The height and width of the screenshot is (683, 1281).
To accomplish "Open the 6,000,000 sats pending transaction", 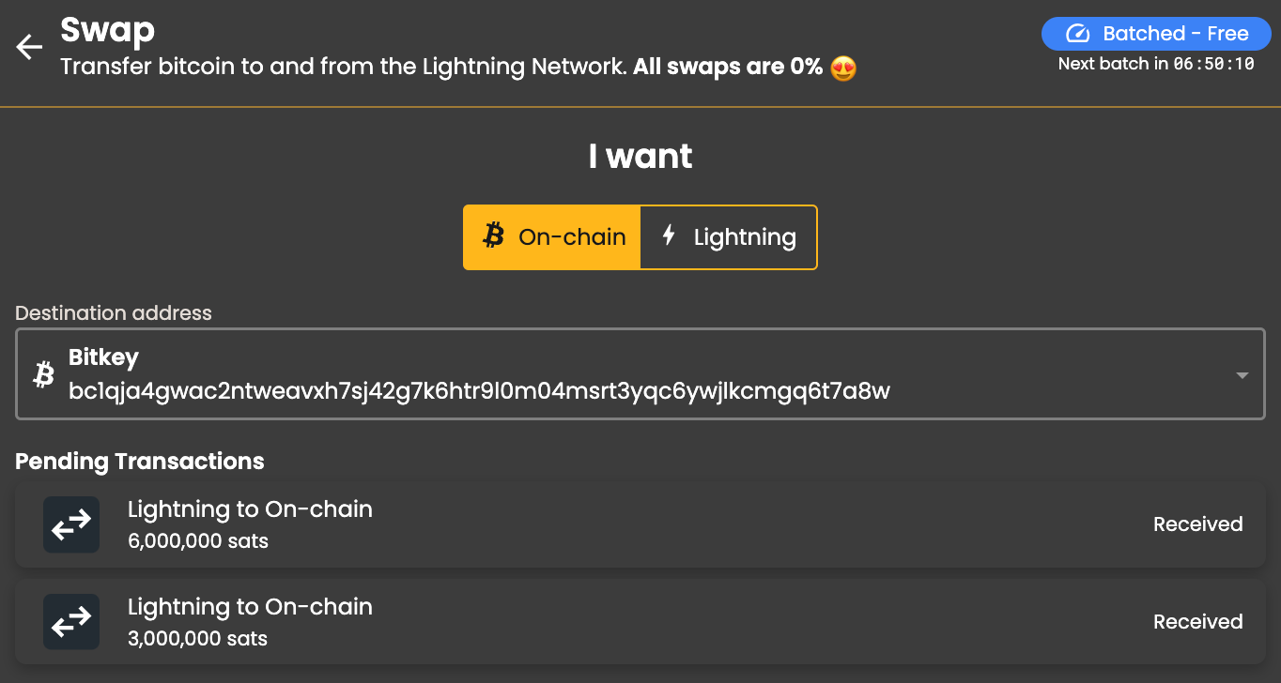I will (x=639, y=524).
